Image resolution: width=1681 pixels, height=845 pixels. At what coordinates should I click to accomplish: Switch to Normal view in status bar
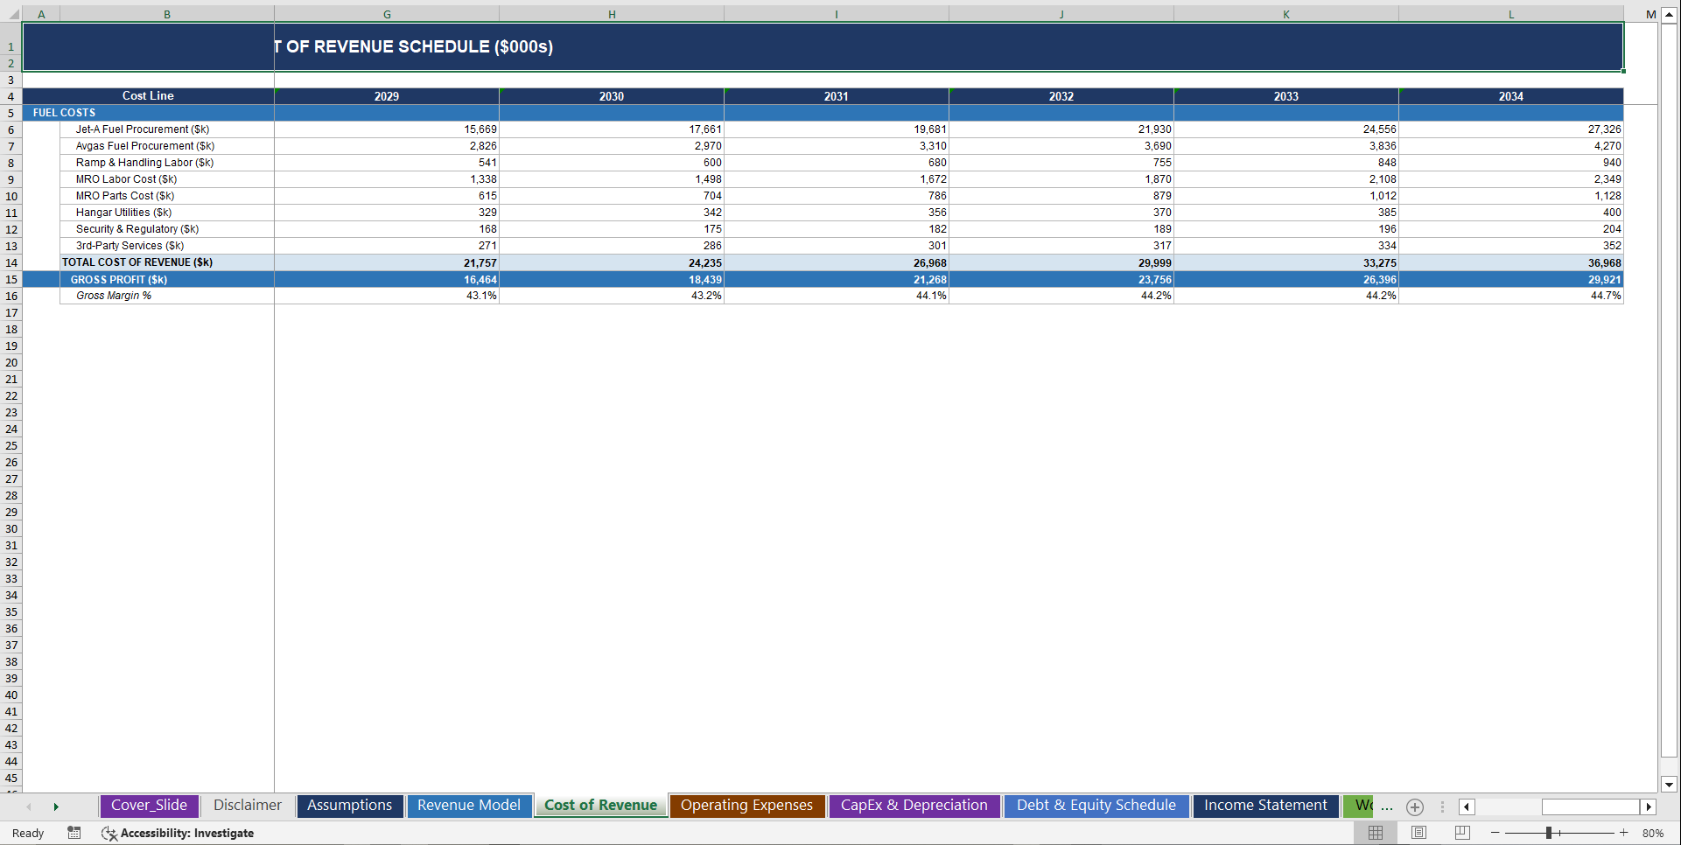point(1376,833)
